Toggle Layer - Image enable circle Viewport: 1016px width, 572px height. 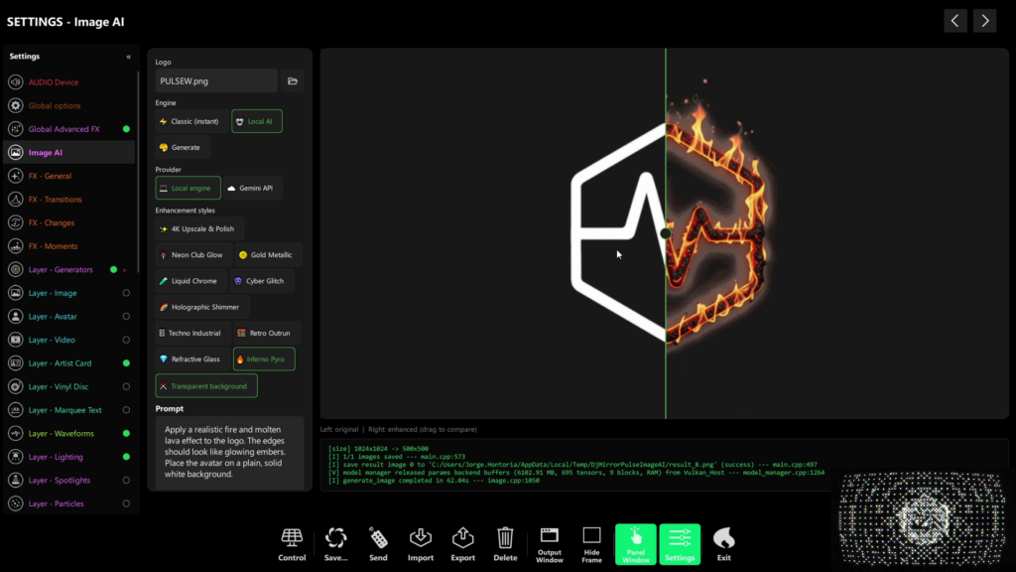click(126, 293)
